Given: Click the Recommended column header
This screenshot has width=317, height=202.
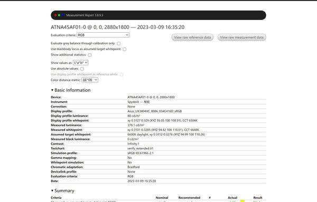Looking at the screenshot, I should coord(189,198).
